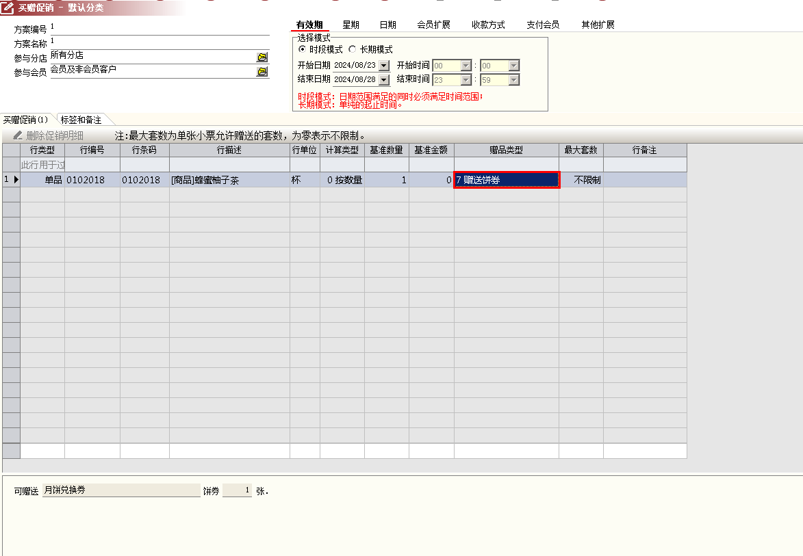Screen dimensions: 803x556
Task: Switch to the 日期 tab
Action: [387, 25]
